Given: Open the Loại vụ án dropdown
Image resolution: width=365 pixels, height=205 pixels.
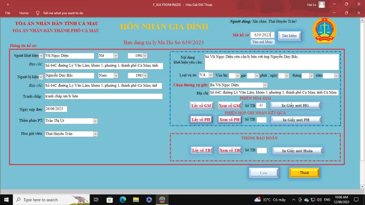Looking at the screenshot, I should (211, 75).
